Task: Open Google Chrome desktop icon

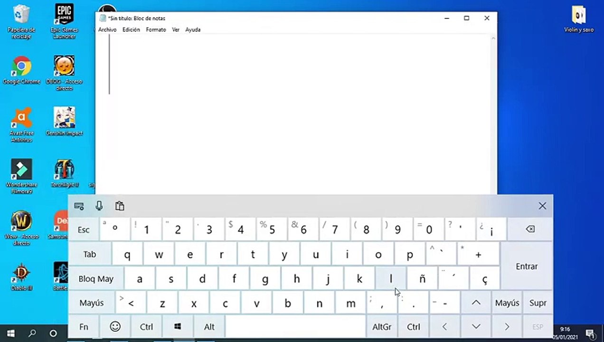Action: (21, 70)
